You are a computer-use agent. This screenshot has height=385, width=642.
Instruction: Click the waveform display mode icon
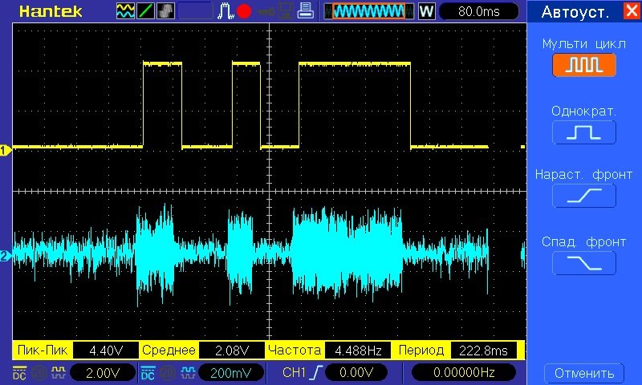pyautogui.click(x=126, y=11)
